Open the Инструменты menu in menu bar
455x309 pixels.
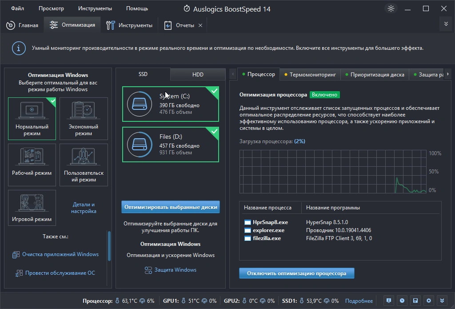coord(95,8)
